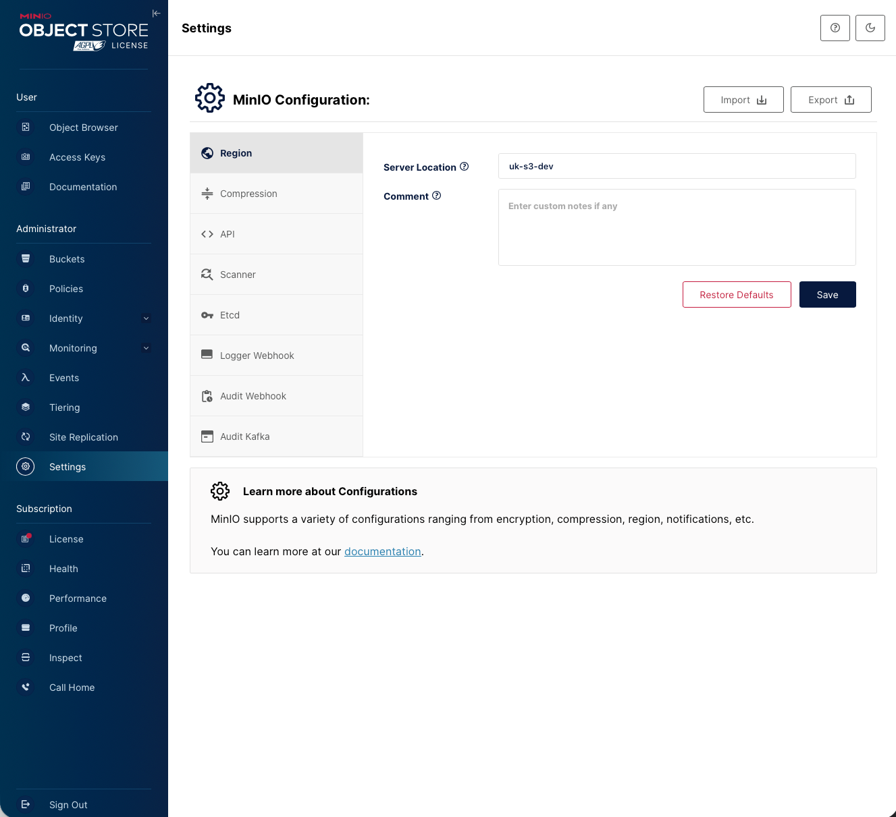Expand the Identity submenu chevron
This screenshot has height=817, width=896.
tap(146, 318)
